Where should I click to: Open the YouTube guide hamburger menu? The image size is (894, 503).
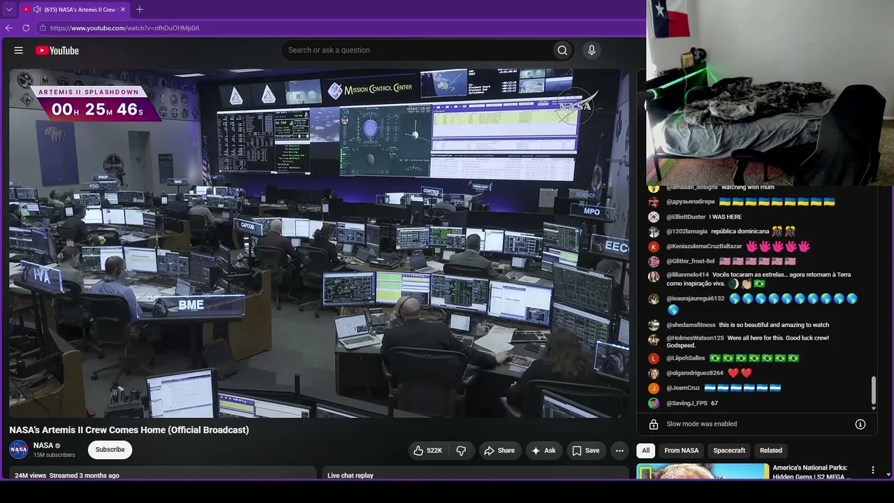tap(19, 50)
